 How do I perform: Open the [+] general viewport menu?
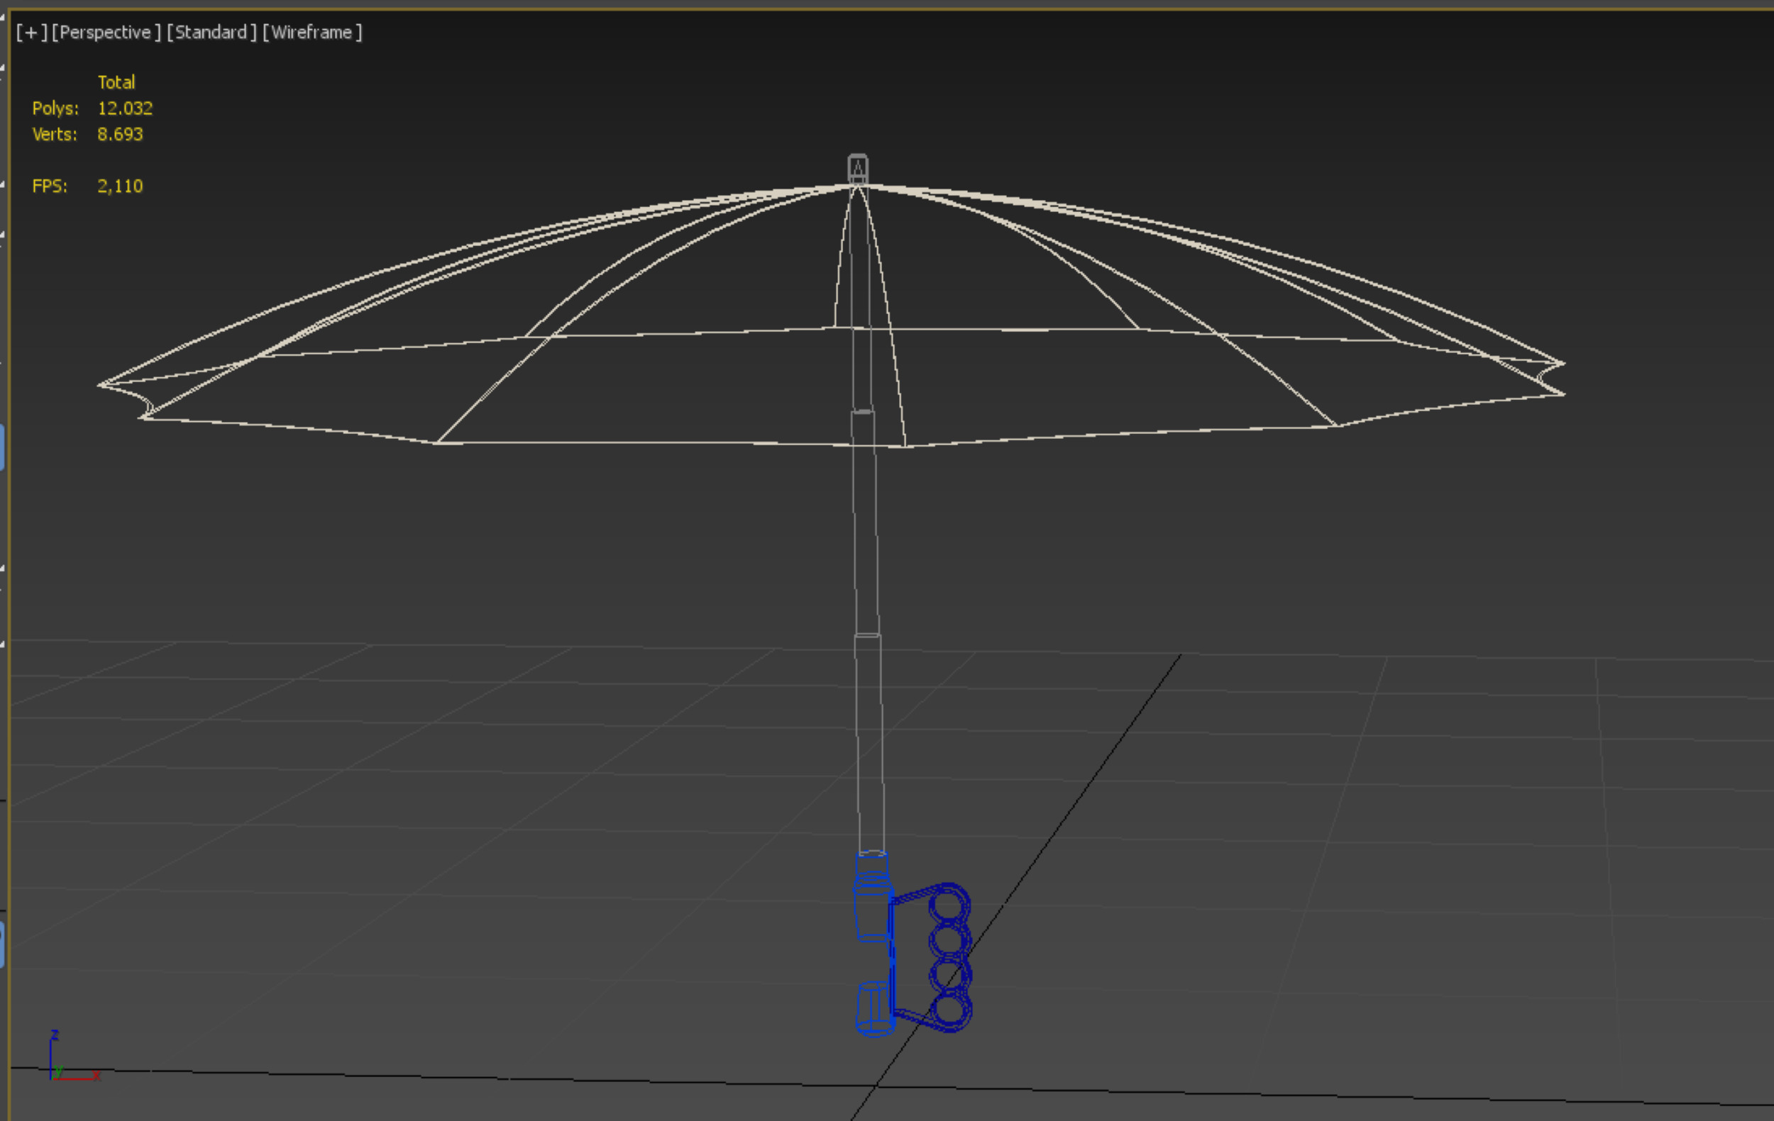(x=31, y=33)
